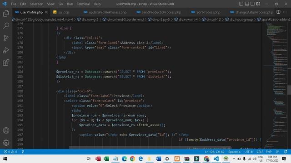The height and width of the screenshot is (163, 291).
Task: Open Microsoft Edge from taskbar
Action: click(x=124, y=159)
